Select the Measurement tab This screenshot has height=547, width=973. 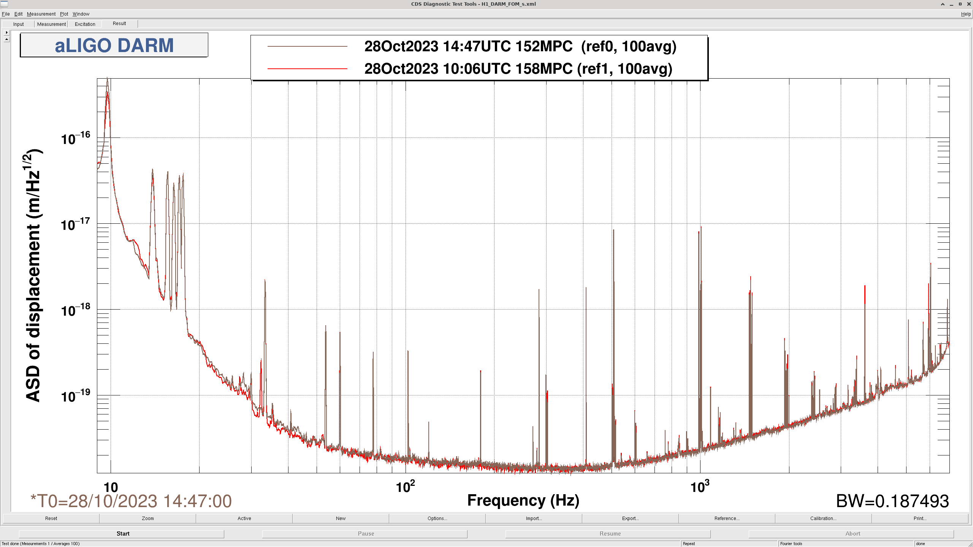[x=51, y=24]
